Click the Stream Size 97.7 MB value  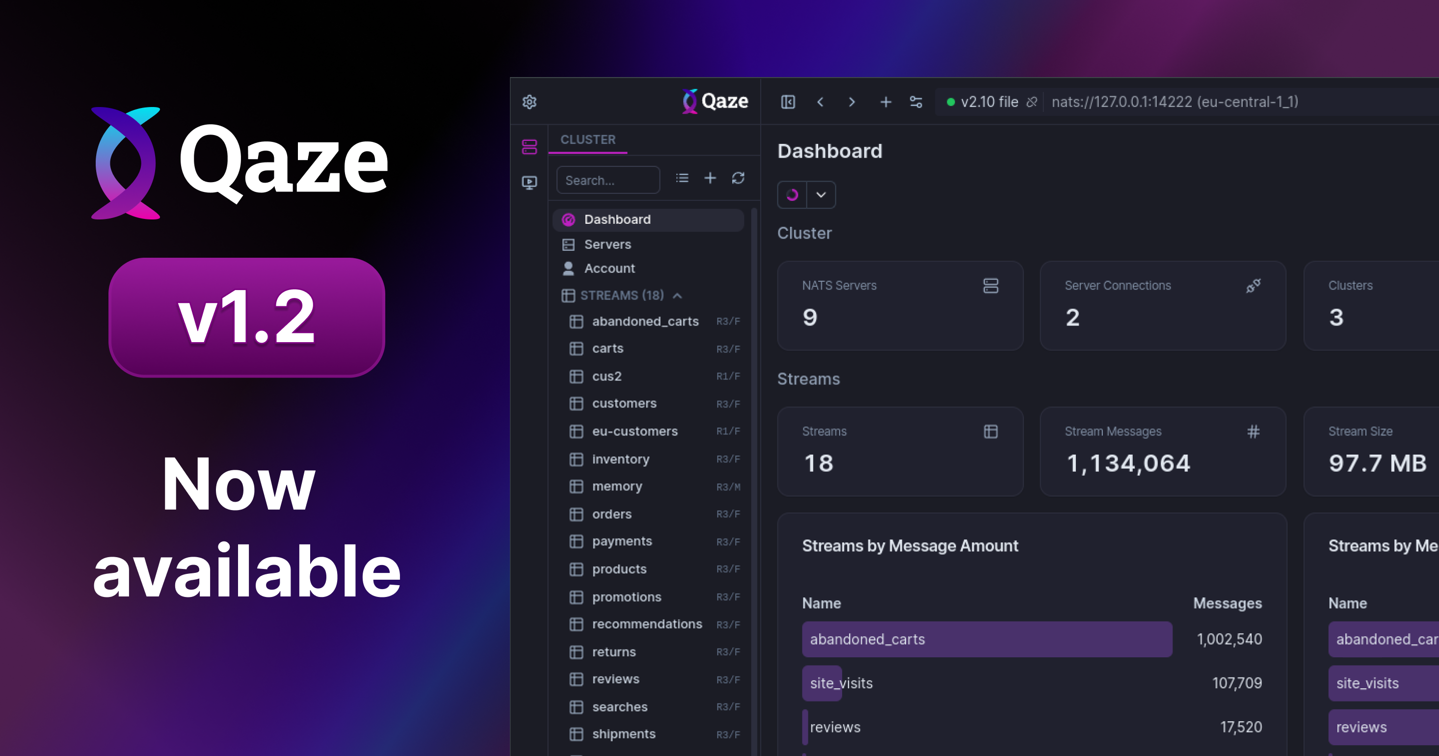coord(1377,464)
